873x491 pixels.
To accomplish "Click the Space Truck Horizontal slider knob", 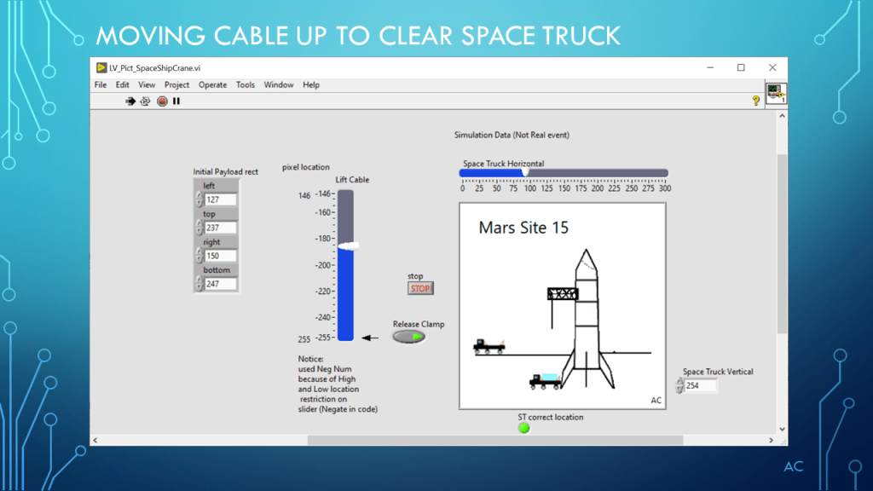I will pos(525,172).
